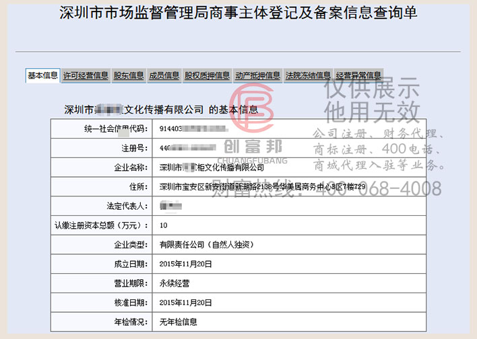Click the 2015年11月20日 value in the 成立日期 row
This screenshot has width=477, height=339.
[185, 264]
